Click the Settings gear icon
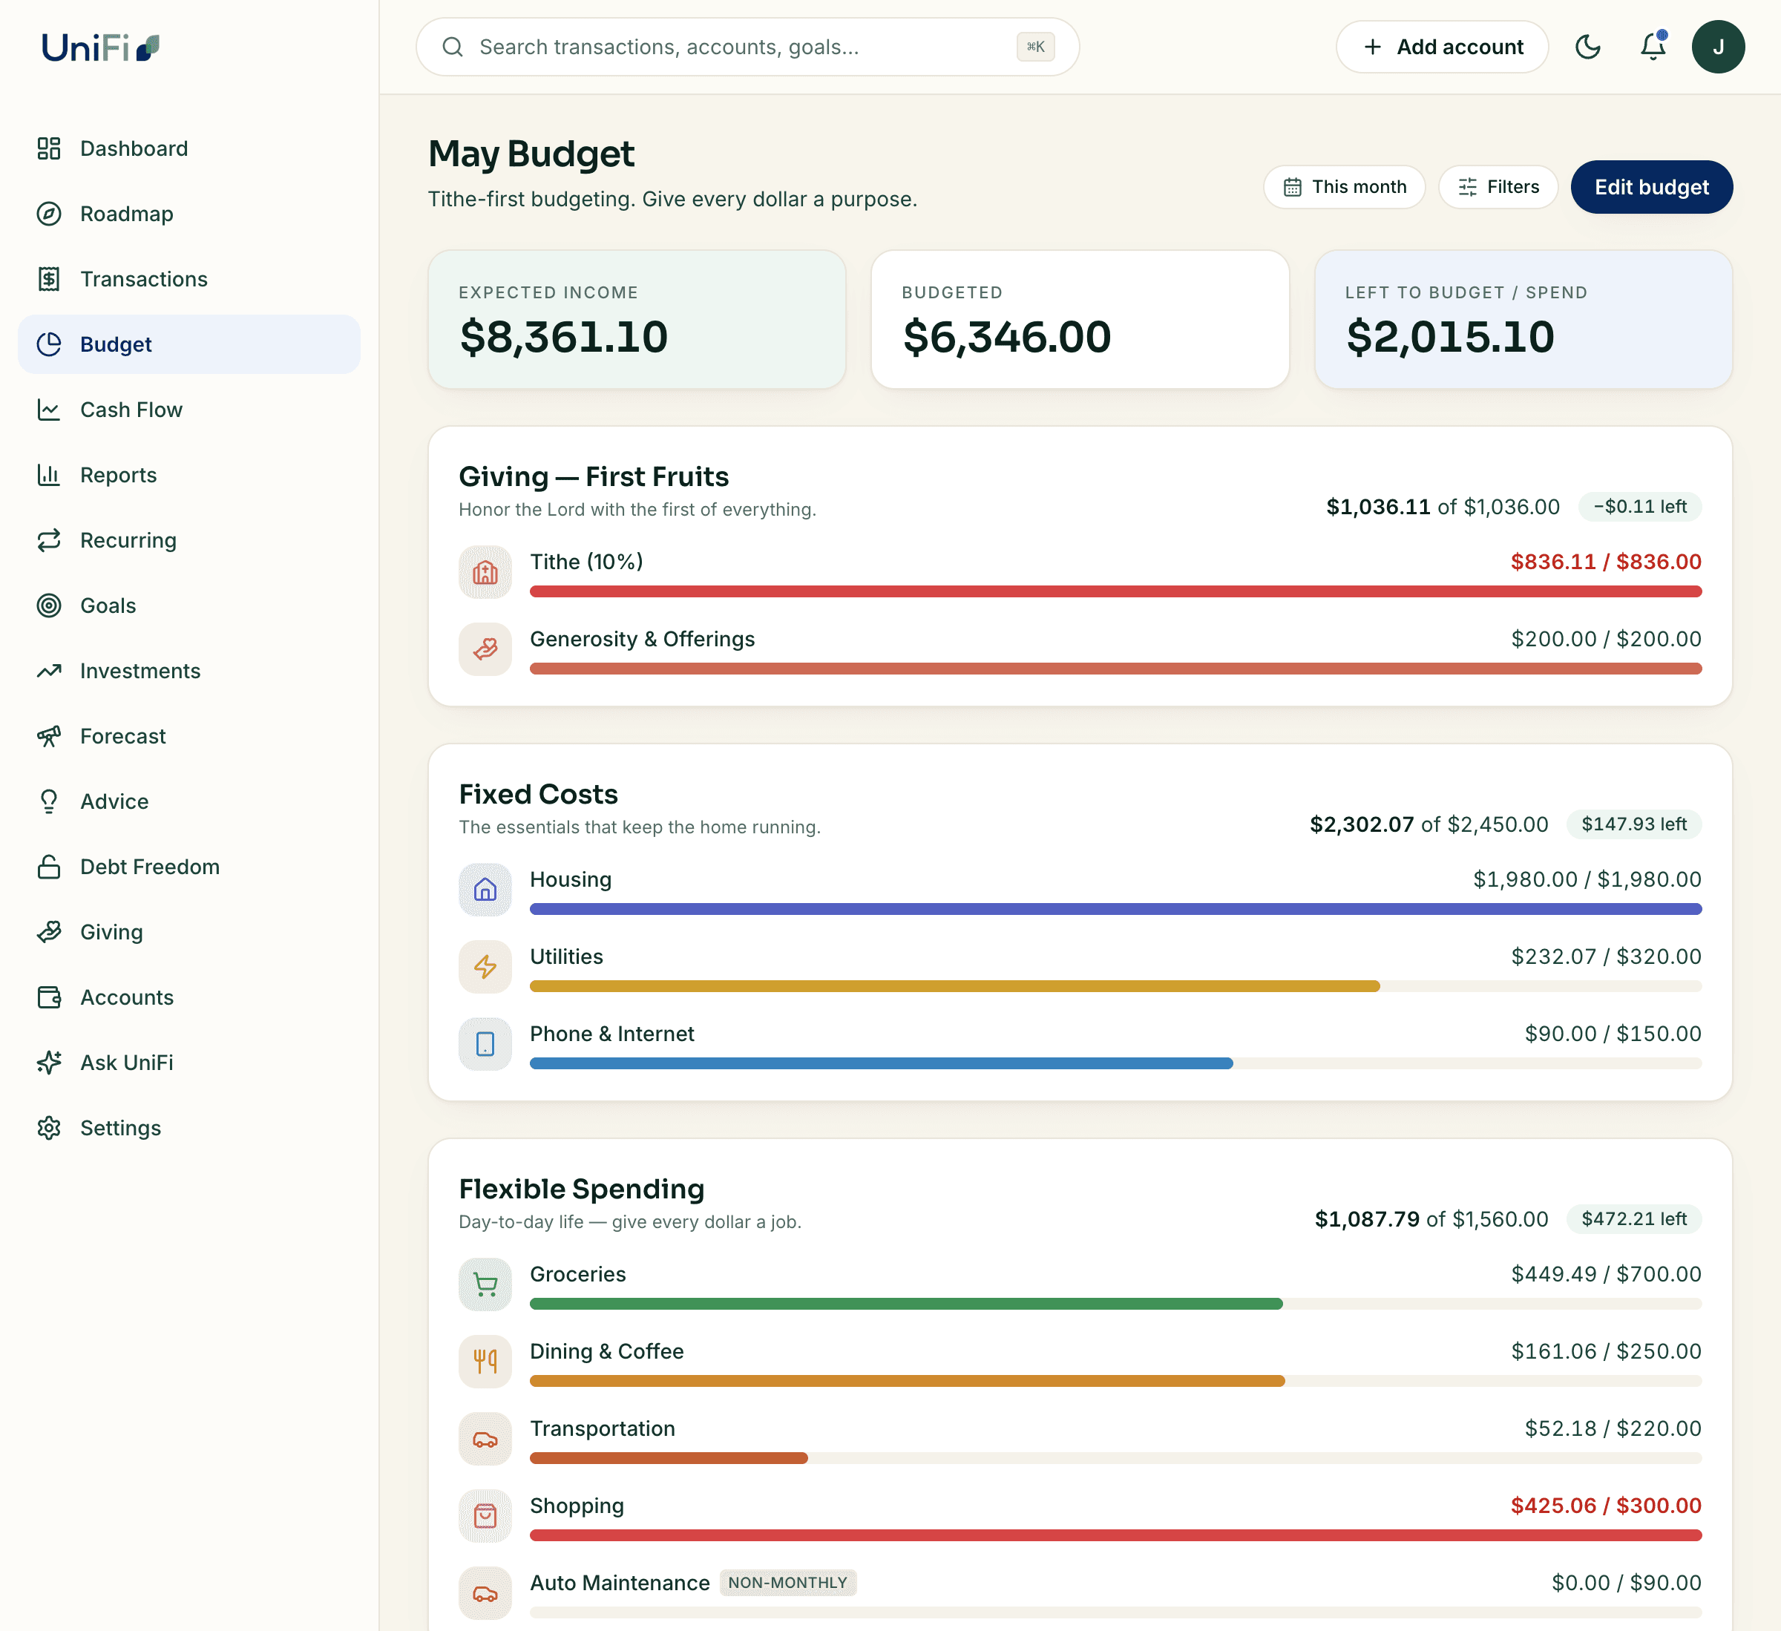This screenshot has height=1631, width=1781. tap(48, 1129)
